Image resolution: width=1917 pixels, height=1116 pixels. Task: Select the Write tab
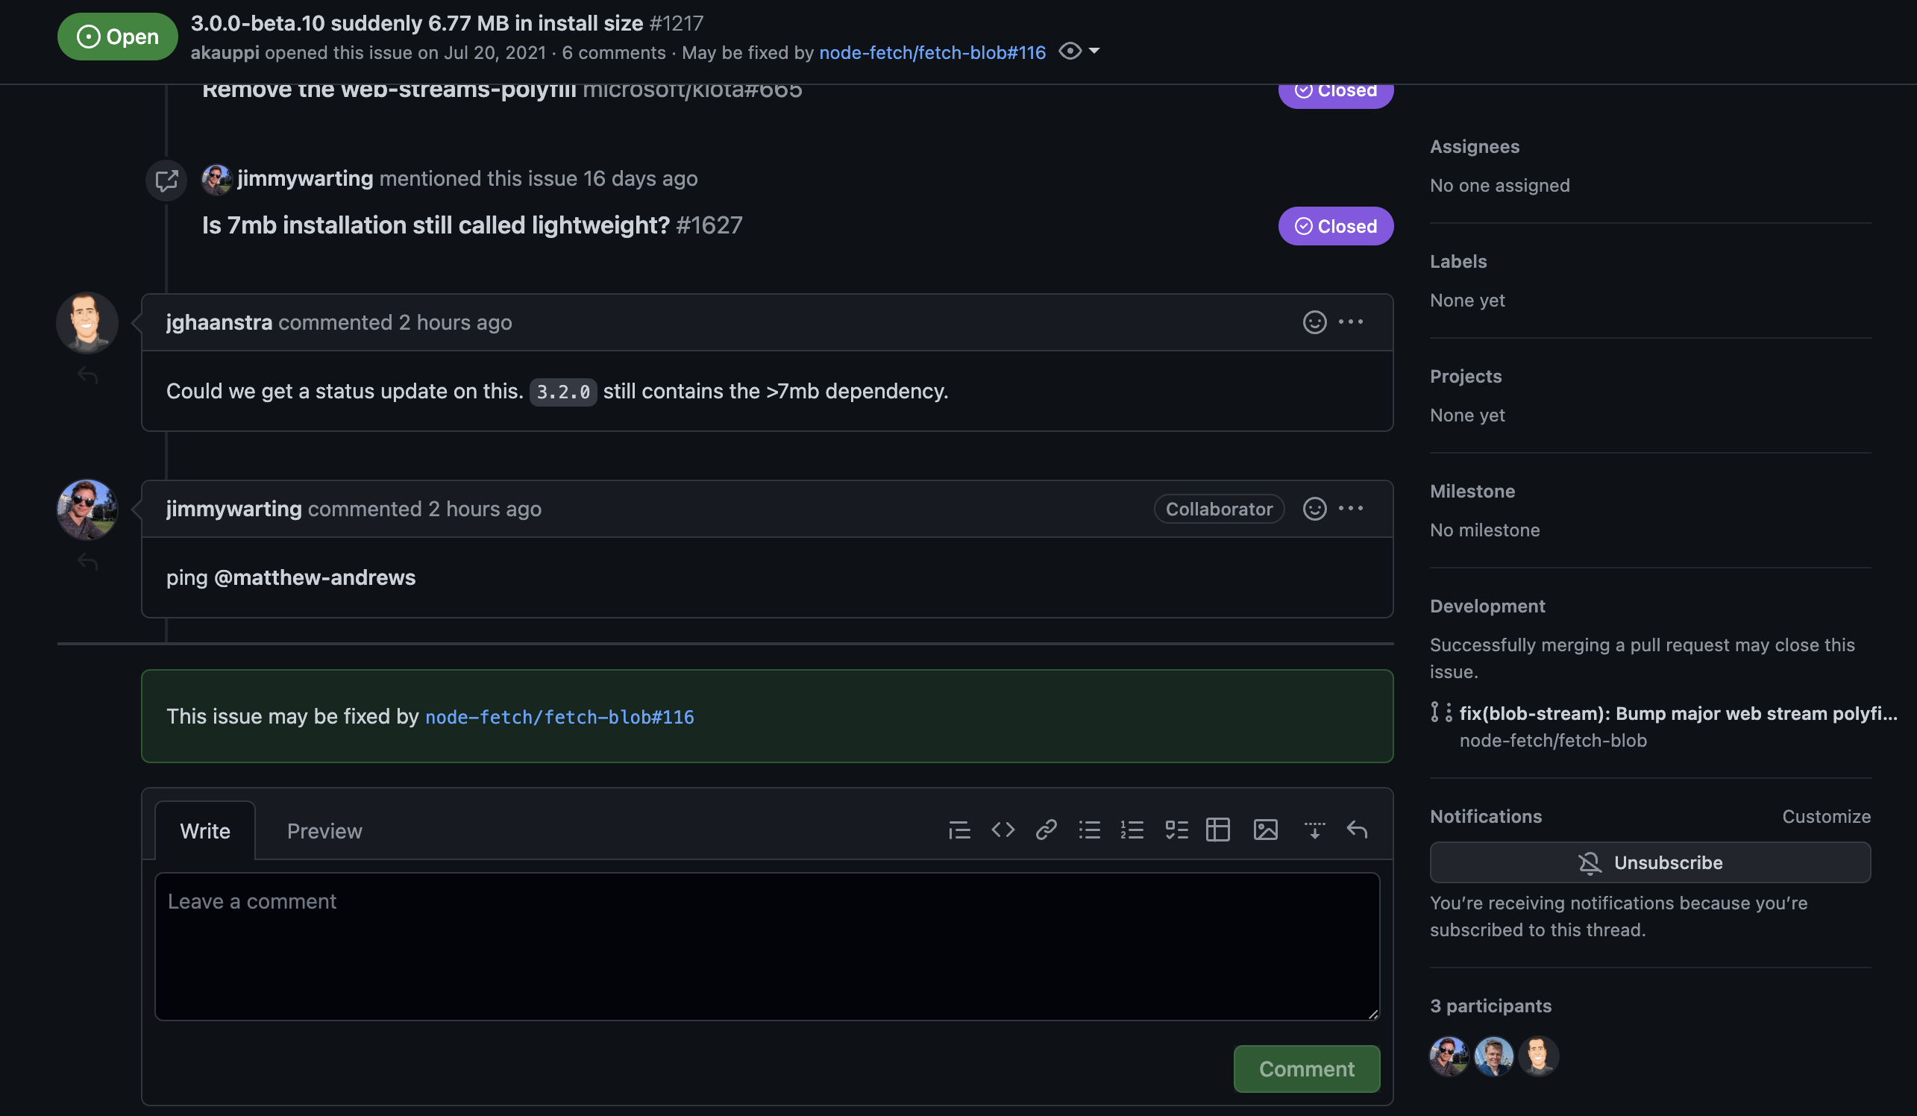pyautogui.click(x=204, y=831)
